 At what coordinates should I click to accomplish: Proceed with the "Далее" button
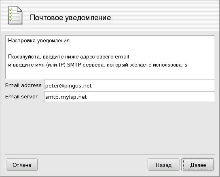(198, 165)
